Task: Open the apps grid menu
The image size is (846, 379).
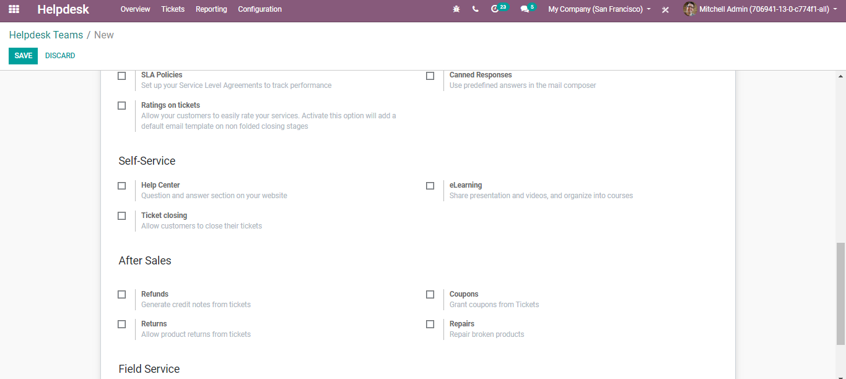Action: point(14,9)
